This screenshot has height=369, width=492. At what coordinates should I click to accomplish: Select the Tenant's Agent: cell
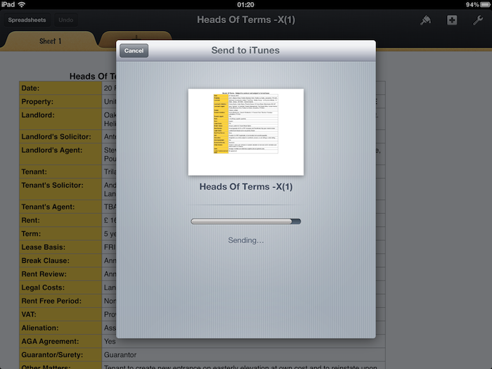60,207
